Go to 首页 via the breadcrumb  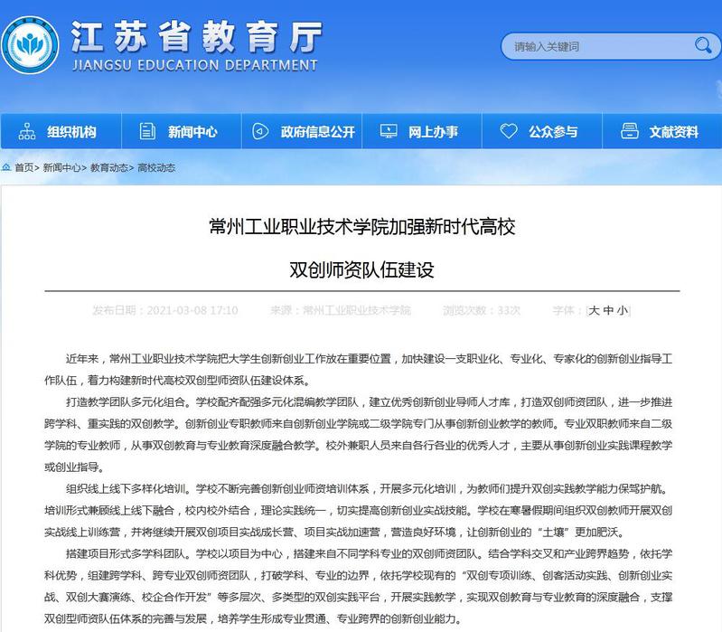[x=24, y=167]
